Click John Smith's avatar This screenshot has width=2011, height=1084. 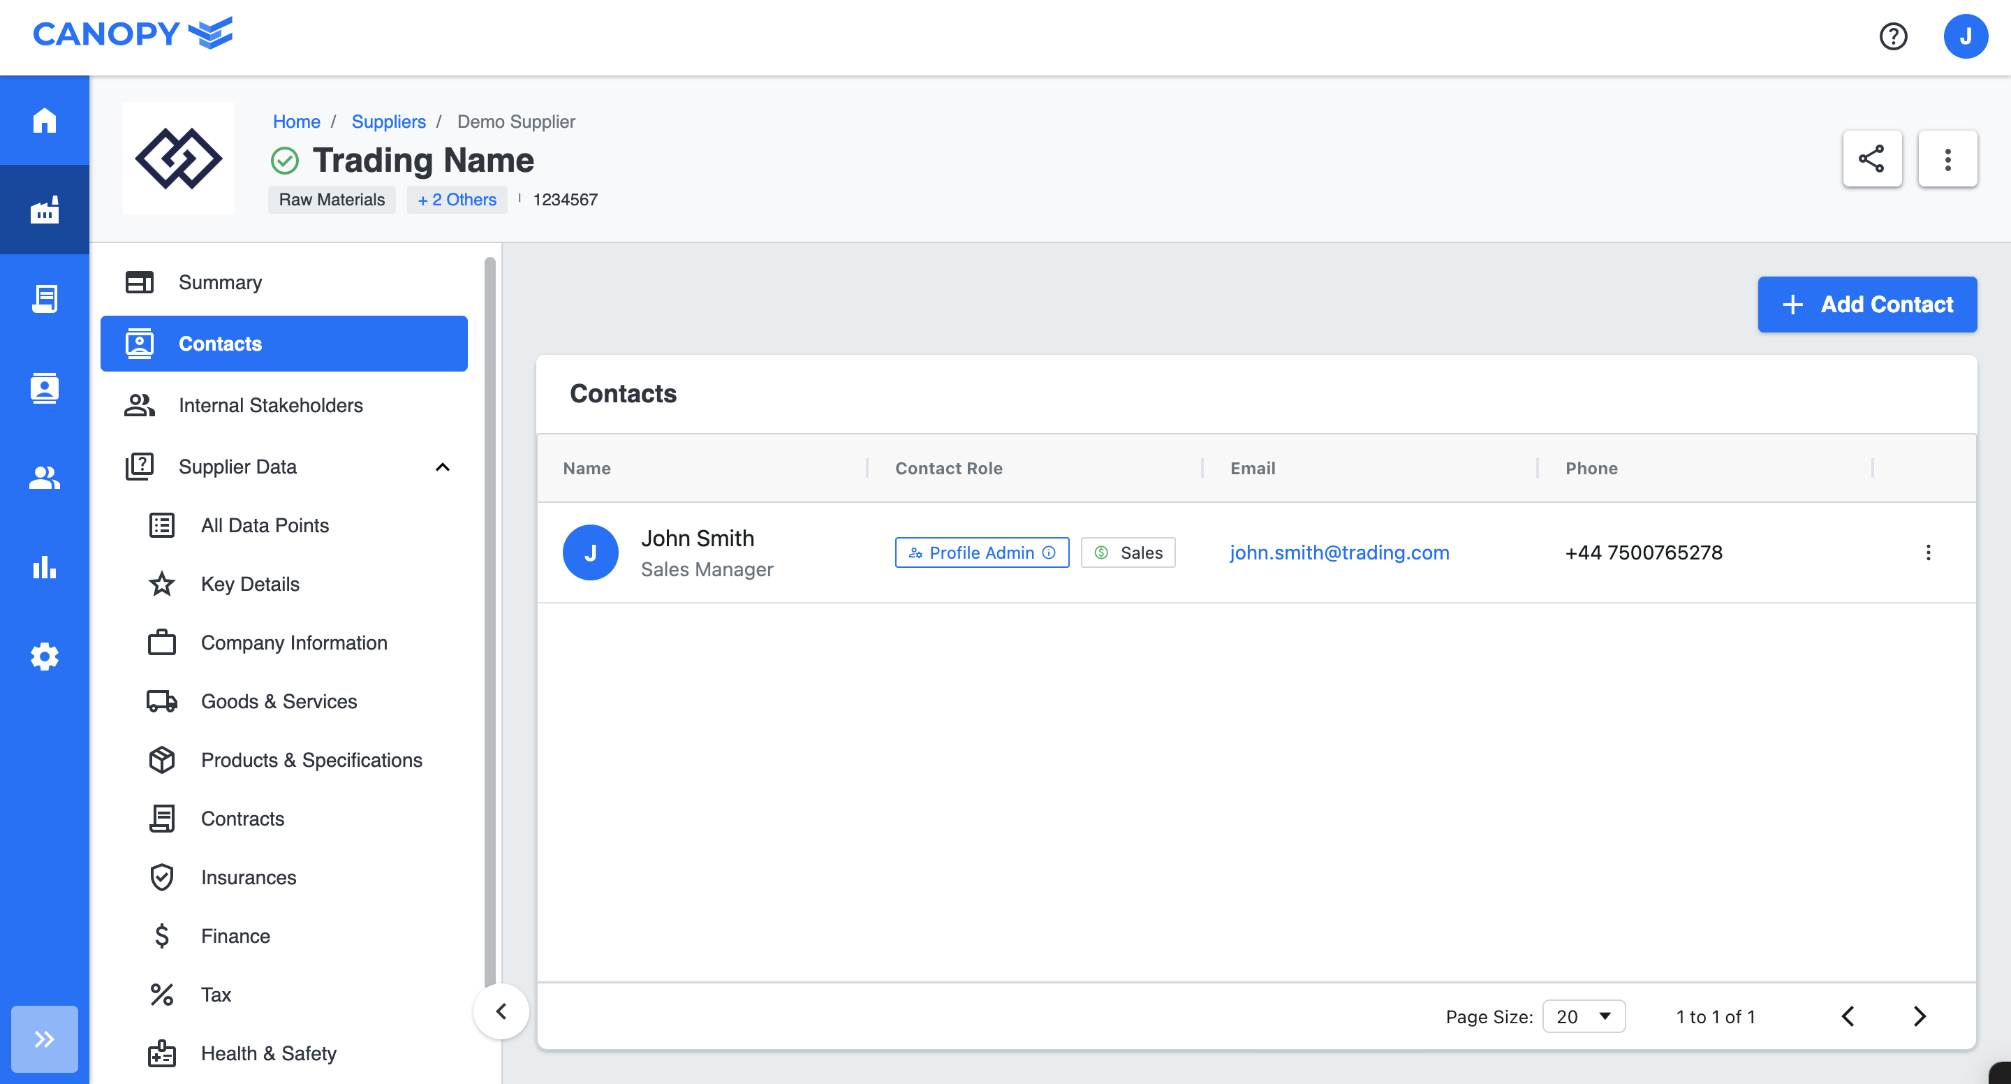click(590, 552)
